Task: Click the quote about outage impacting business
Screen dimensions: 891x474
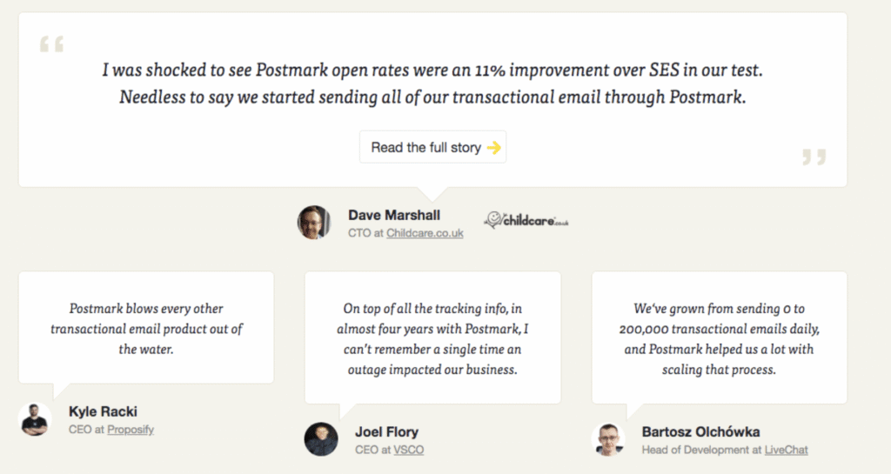Action: pos(432,337)
